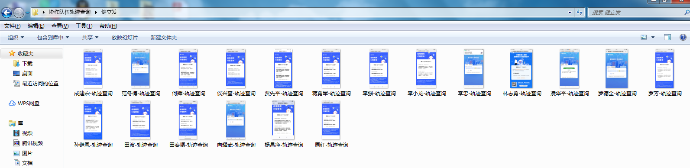Open the 包含到库中 dropdown

coord(53,38)
